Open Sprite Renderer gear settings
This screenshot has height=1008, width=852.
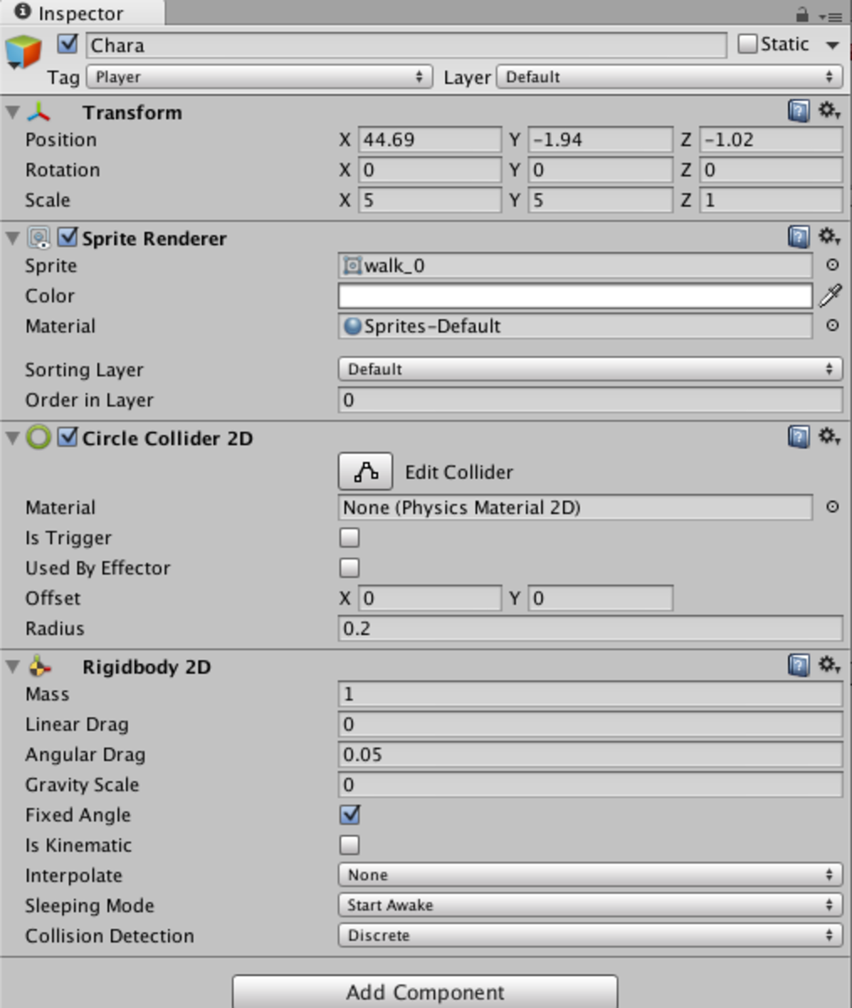(x=829, y=236)
